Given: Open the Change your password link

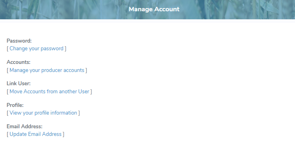Looking at the screenshot, I should (x=37, y=49).
